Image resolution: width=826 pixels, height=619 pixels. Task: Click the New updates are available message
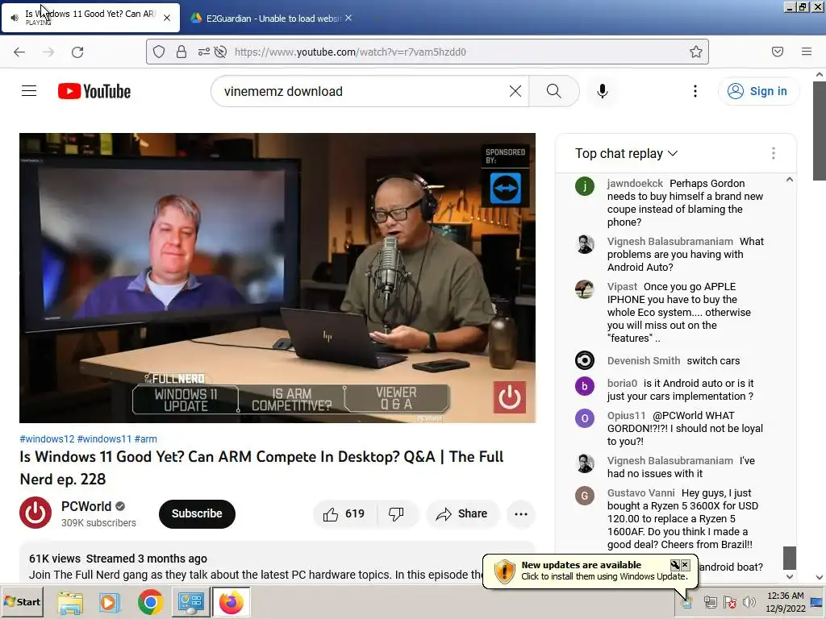(x=581, y=565)
